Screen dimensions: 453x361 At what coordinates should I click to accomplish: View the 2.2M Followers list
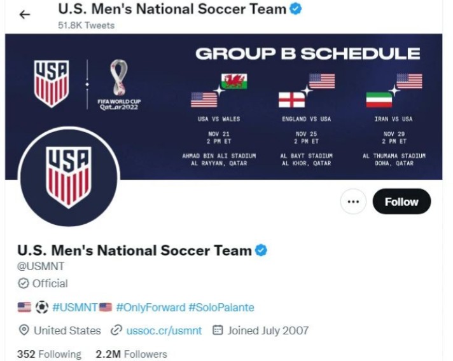132,354
